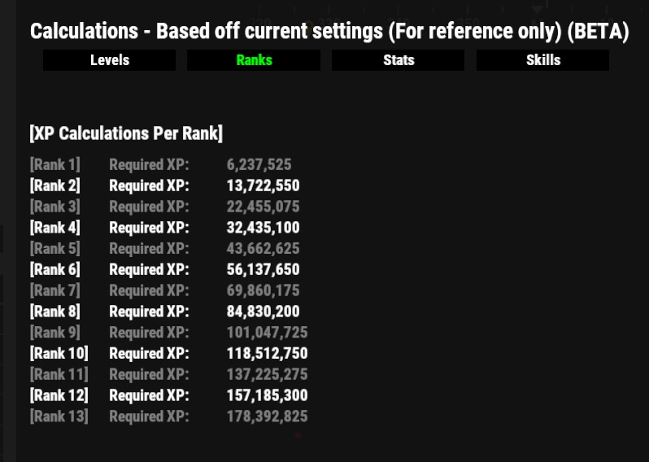Image resolution: width=649 pixels, height=462 pixels.
Task: Select the Rank 12 row label
Action: click(59, 395)
